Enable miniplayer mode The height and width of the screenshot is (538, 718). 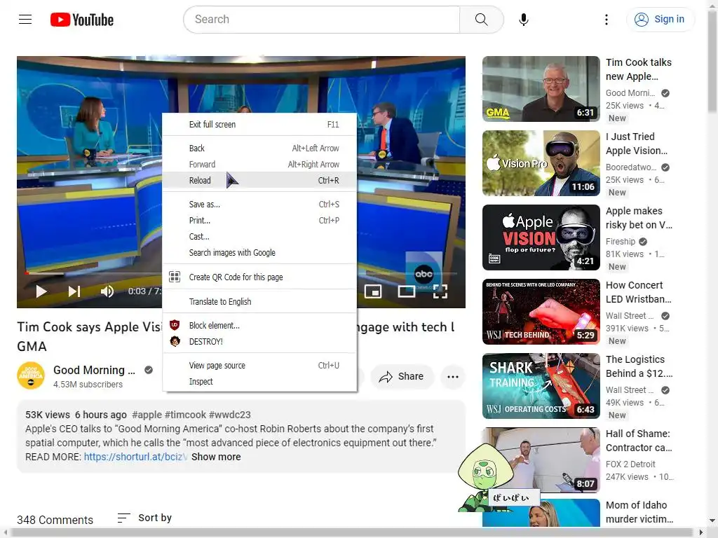coord(373,291)
